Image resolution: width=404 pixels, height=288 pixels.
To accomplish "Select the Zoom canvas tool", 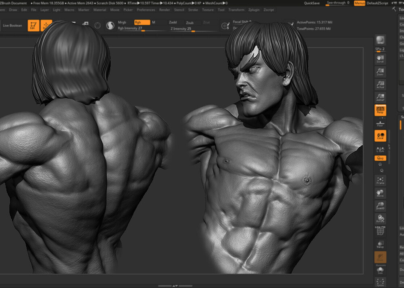I will pos(380,72).
